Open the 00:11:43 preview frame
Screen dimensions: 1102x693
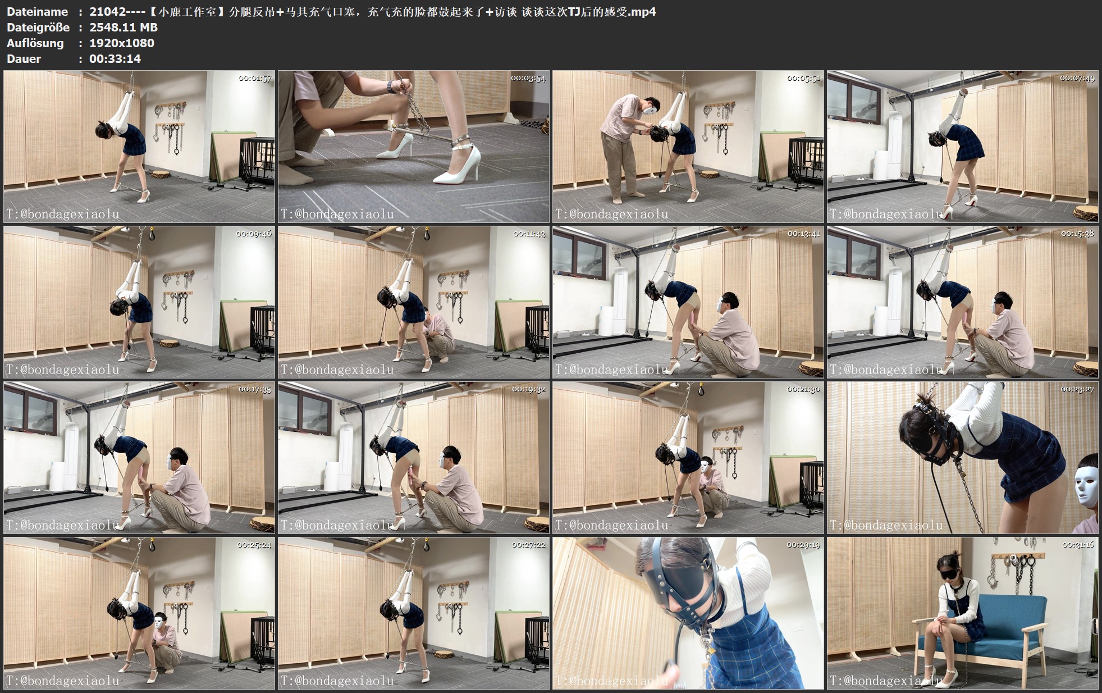click(x=414, y=302)
